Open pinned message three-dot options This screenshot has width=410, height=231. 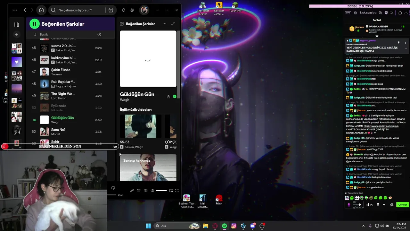406,43
